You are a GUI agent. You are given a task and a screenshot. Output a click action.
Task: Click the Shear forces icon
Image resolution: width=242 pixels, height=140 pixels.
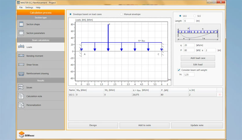[x=21, y=65]
